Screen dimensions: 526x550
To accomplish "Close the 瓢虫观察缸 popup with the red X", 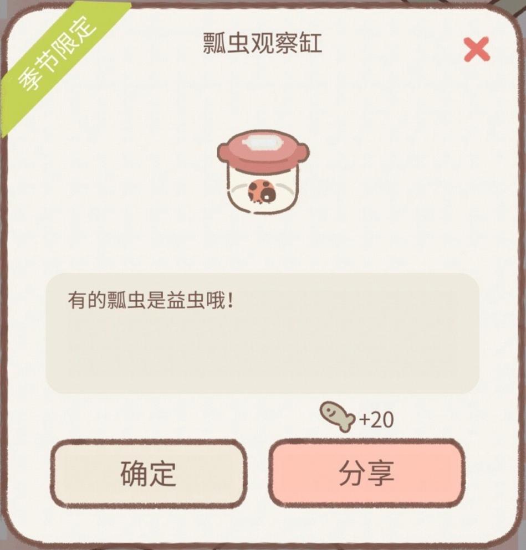I will [x=476, y=49].
